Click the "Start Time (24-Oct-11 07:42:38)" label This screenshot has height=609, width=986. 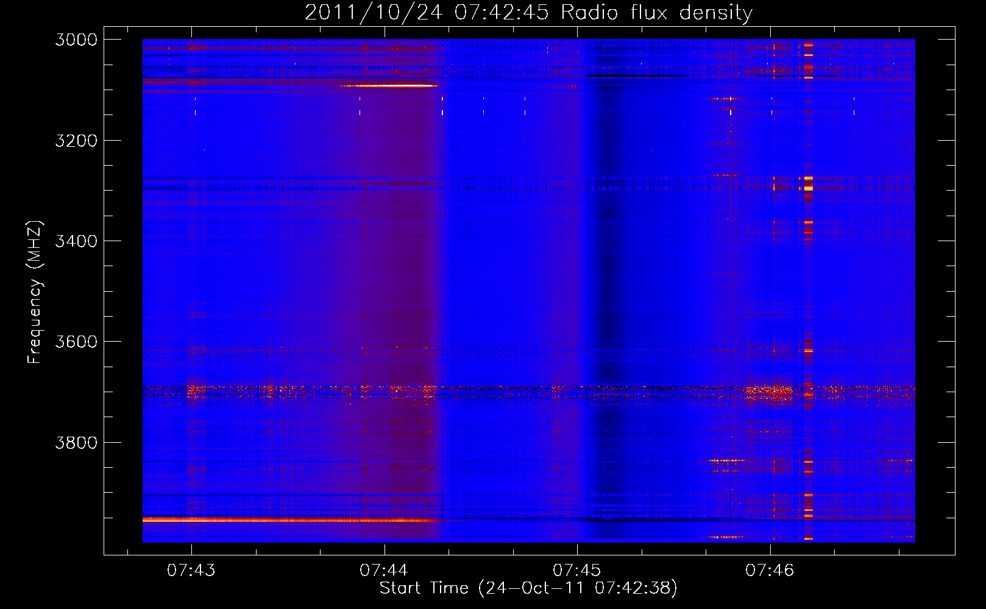click(528, 588)
